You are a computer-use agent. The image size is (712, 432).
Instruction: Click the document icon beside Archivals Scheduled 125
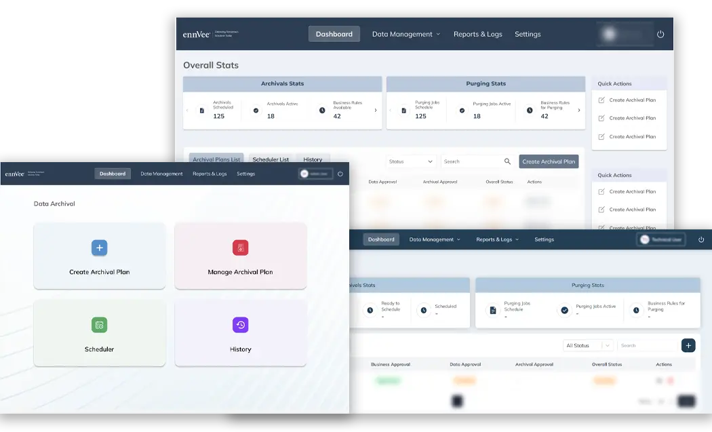[x=201, y=110]
